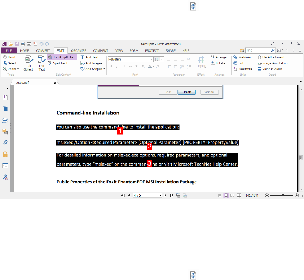The image size is (304, 280).
Task: Click the Undo arrow
Action: pos(41,44)
